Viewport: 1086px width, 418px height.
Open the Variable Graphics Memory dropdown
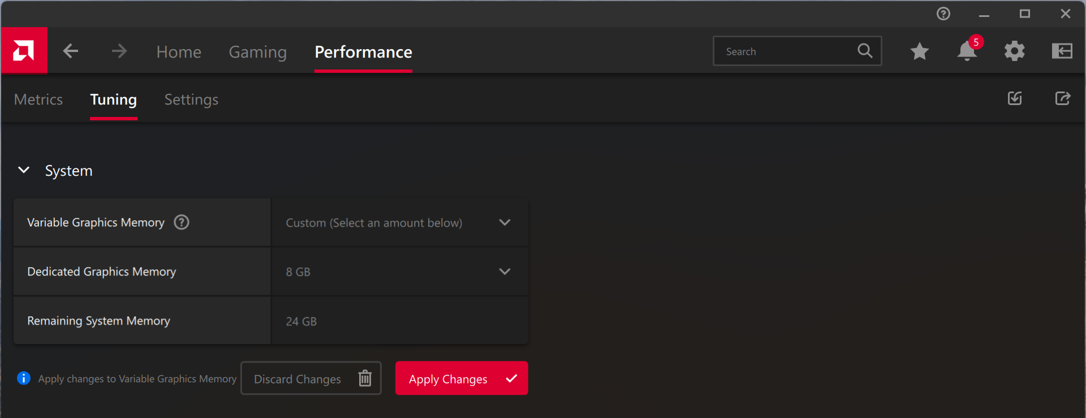[x=399, y=223]
